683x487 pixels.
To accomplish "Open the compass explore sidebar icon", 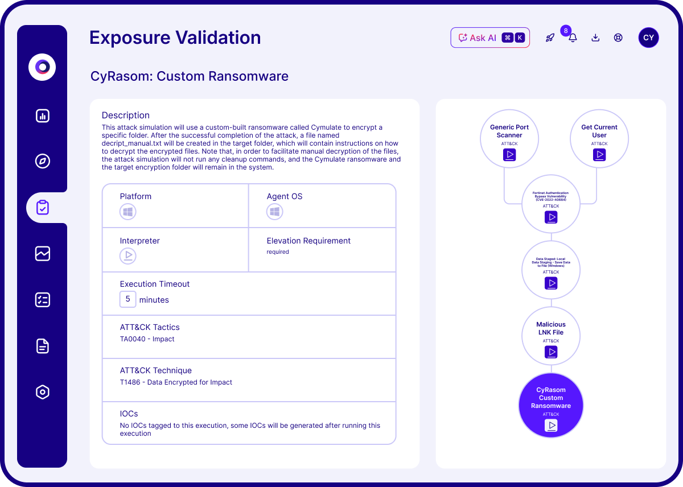I will click(x=43, y=162).
